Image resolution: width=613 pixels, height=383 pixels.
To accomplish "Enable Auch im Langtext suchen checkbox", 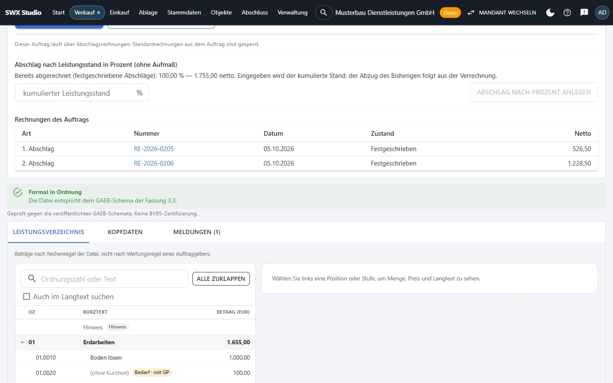I will pyautogui.click(x=26, y=297).
